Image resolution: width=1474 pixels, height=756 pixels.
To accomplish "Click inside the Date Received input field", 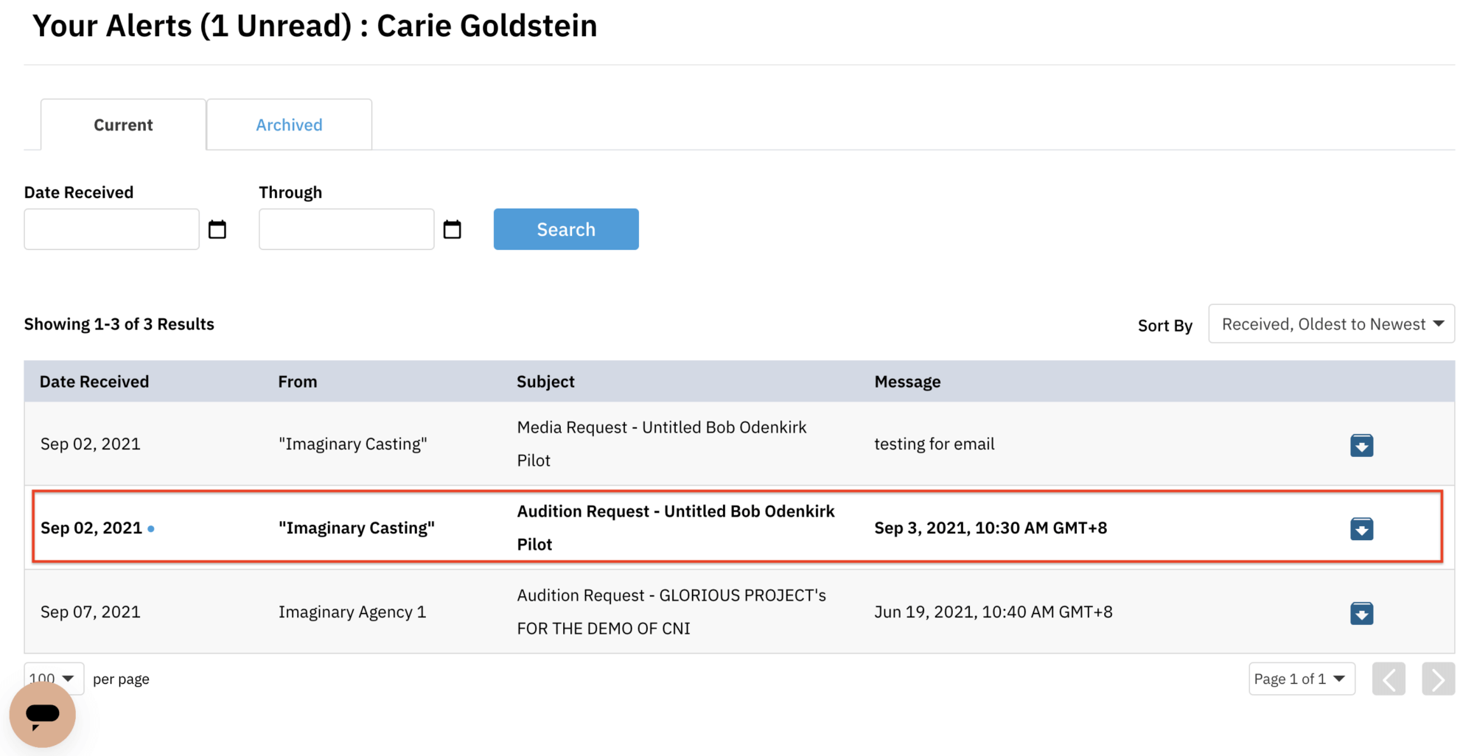I will pyautogui.click(x=111, y=229).
